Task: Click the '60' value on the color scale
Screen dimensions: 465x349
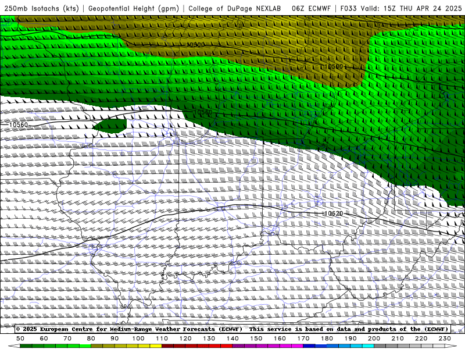Action: coord(44,339)
